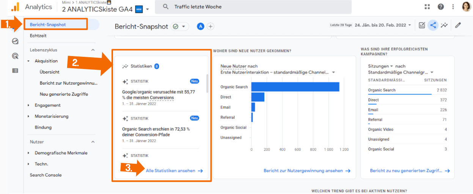Click the blue A all-users badge

point(200,27)
